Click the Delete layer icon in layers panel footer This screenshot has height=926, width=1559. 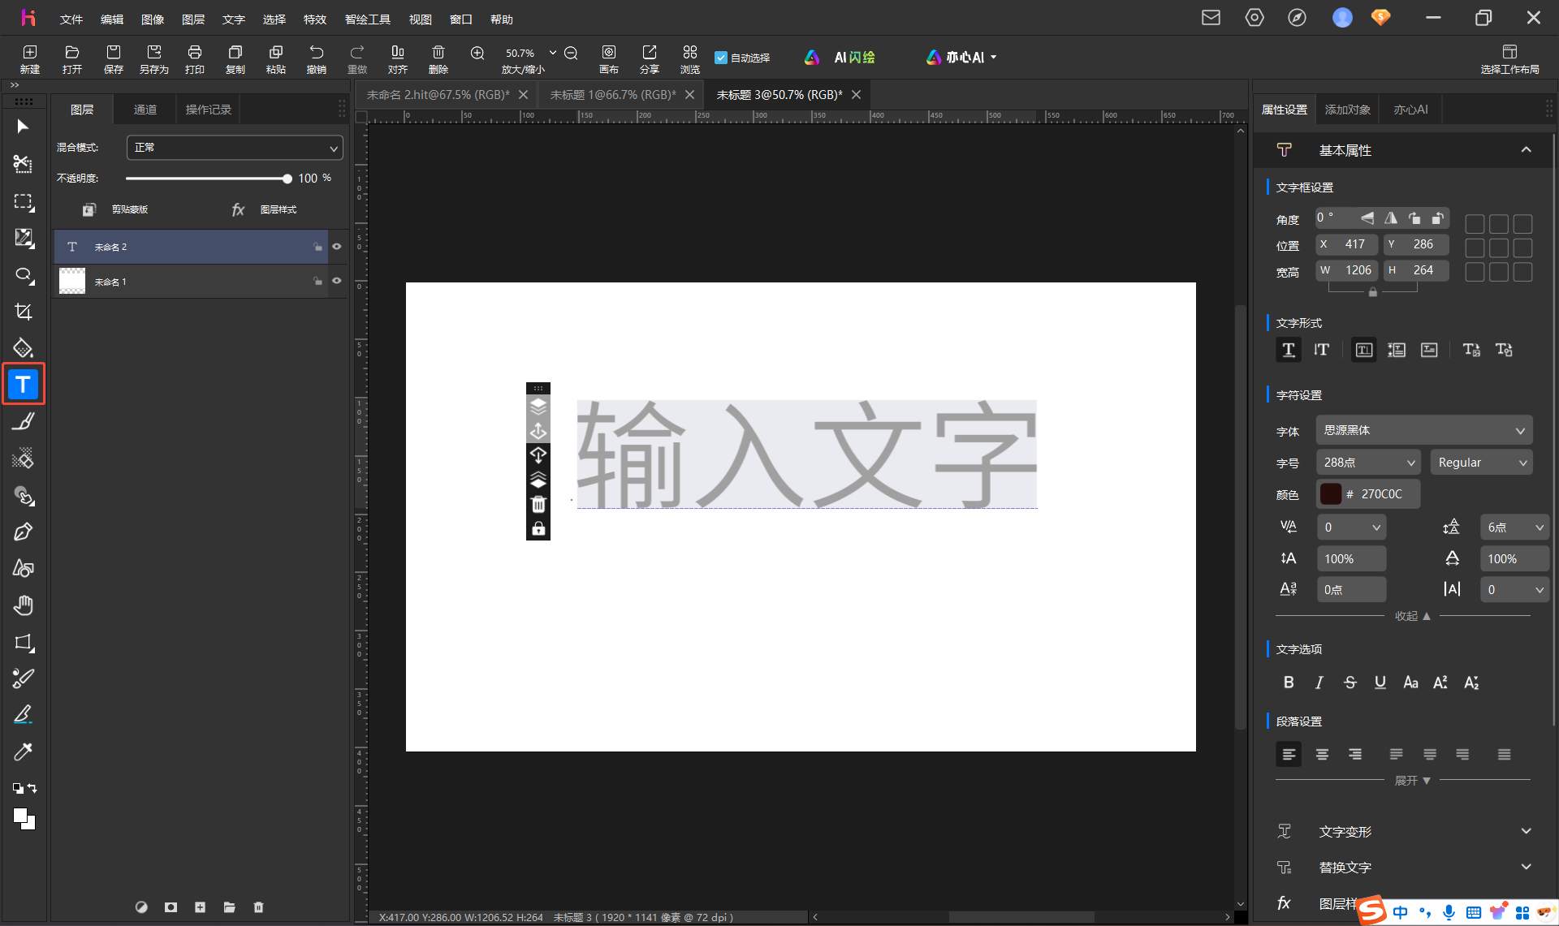(258, 907)
